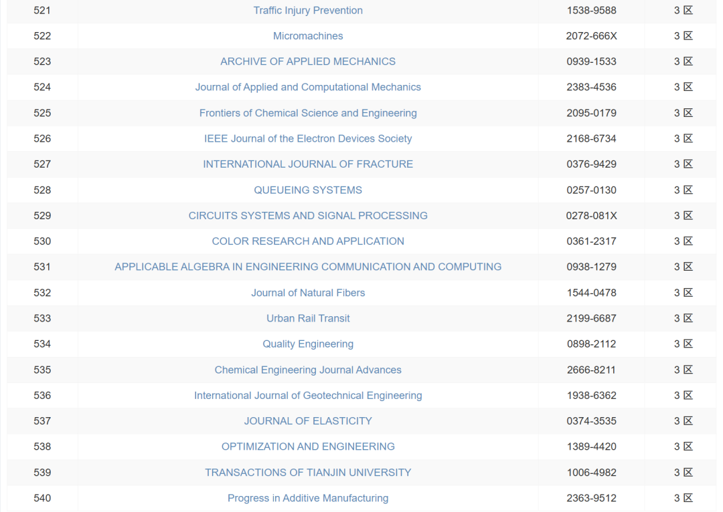The image size is (723, 512).
Task: Open the Quality Engineering journal link
Action: pos(308,344)
